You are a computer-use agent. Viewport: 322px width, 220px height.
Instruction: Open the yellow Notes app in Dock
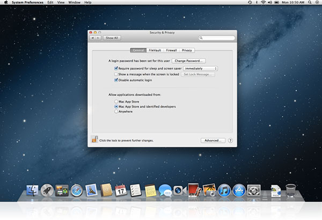click(x=150, y=190)
